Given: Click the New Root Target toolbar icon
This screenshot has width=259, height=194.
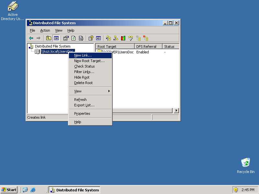Looking at the screenshot, I should pos(116,38).
